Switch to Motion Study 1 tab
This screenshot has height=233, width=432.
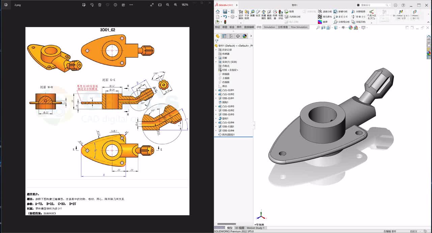(x=255, y=228)
